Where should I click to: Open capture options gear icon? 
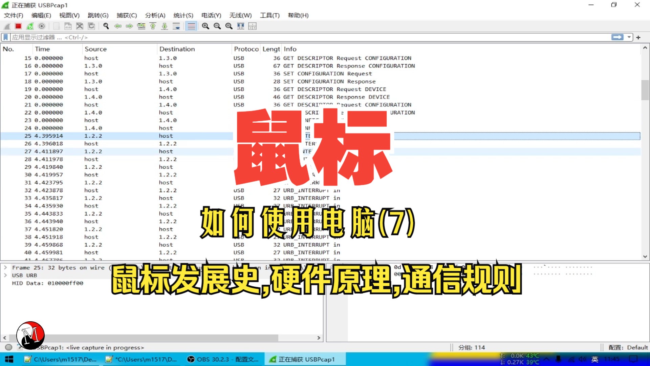42,26
